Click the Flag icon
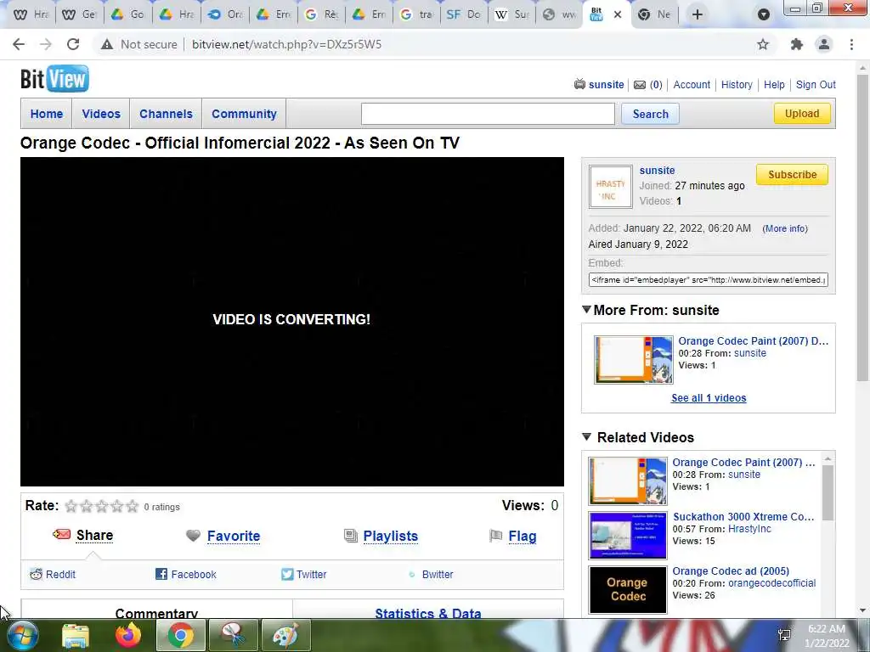 click(x=495, y=536)
